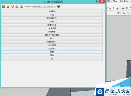This screenshot has width=131, height=96.
Task: Open the 帧缓存(VFB)通道 rollout
Action: [52, 35]
